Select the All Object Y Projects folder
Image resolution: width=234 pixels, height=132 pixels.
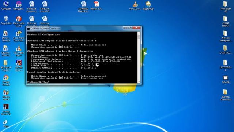click(x=6, y=66)
